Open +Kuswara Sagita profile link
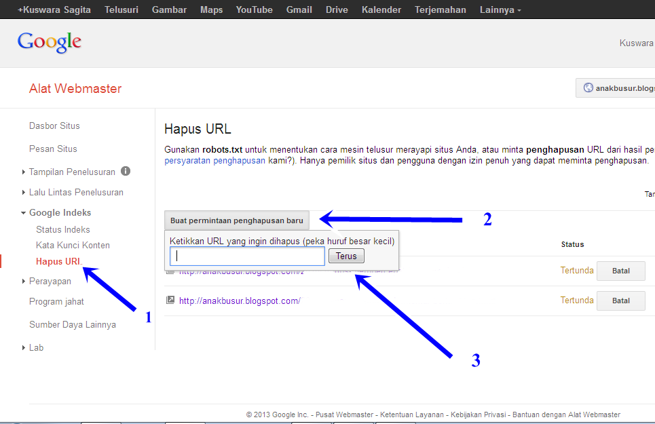 54,9
